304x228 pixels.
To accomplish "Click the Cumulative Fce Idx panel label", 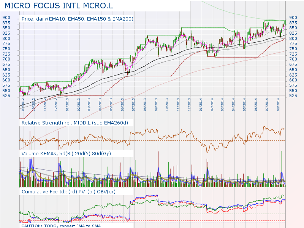I will (68, 192).
